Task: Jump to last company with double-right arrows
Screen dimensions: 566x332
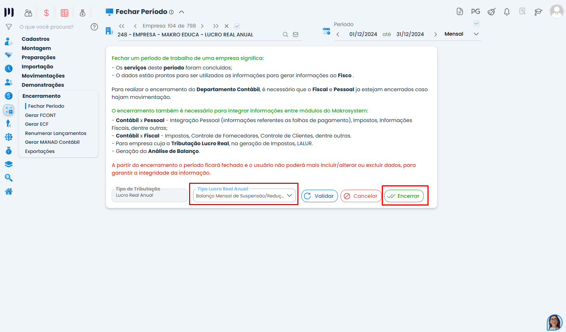Action: [x=216, y=26]
